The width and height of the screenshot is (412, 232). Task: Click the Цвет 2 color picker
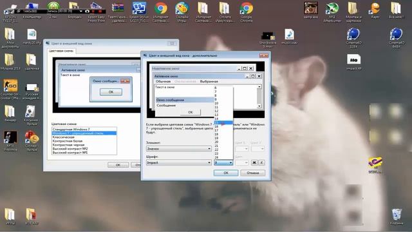[x=257, y=149]
